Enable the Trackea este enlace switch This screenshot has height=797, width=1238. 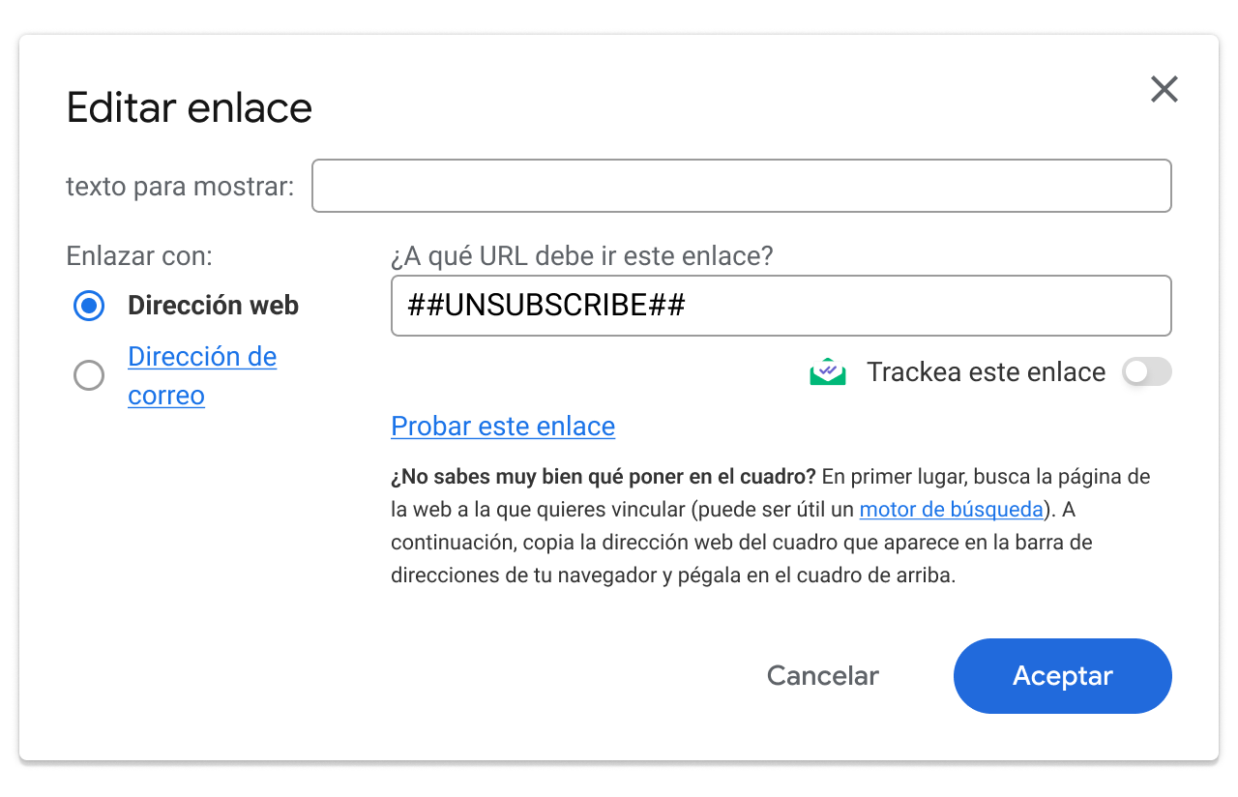(1146, 372)
